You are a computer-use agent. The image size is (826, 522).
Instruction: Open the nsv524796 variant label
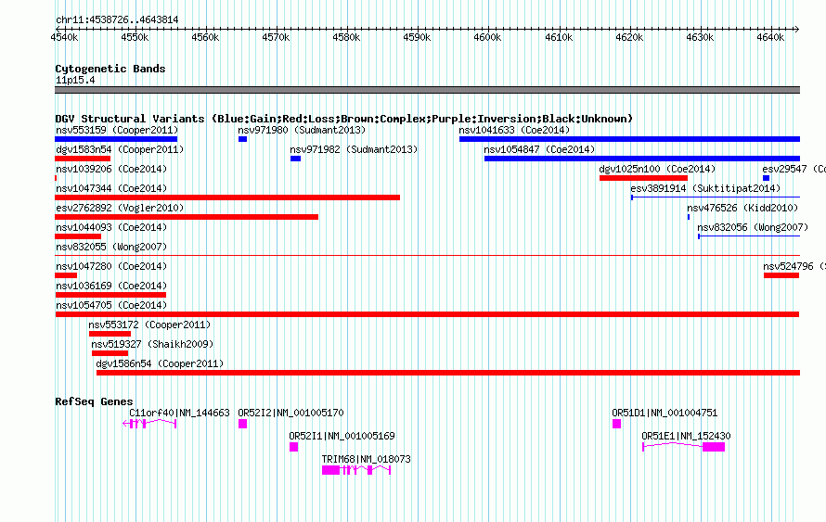click(794, 266)
